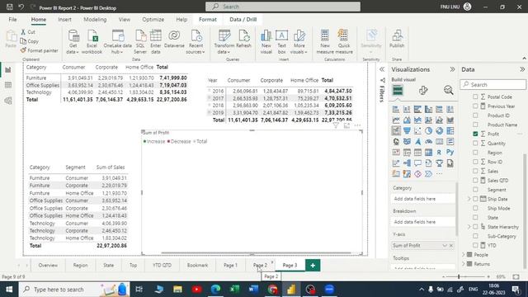528x297 pixels.
Task: Select the Treemap visual icon
Action: pyautogui.click(x=450, y=131)
